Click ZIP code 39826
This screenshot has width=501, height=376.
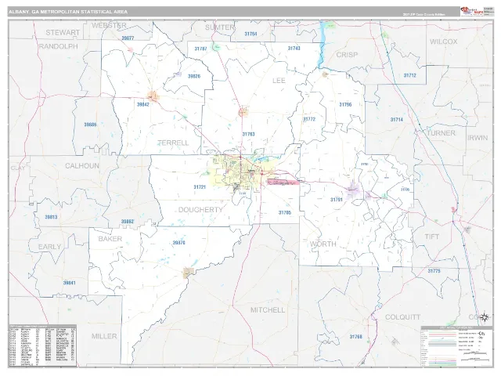coord(194,77)
